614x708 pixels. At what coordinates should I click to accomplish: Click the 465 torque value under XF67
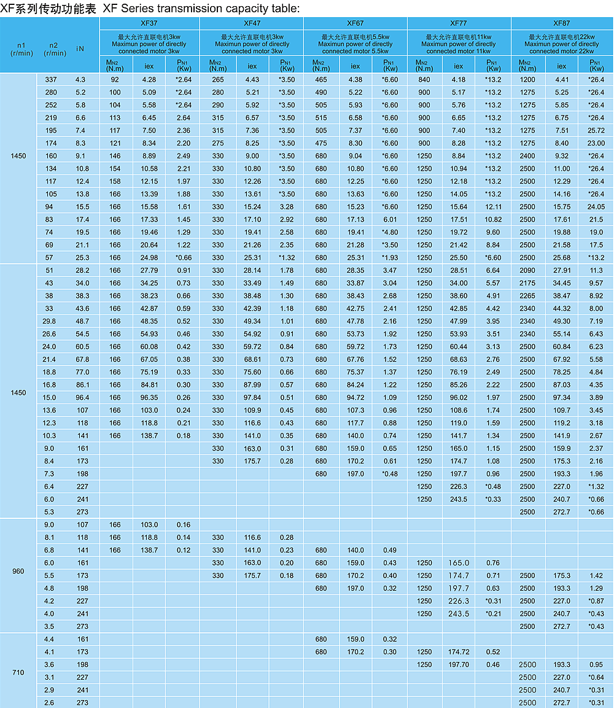321,79
